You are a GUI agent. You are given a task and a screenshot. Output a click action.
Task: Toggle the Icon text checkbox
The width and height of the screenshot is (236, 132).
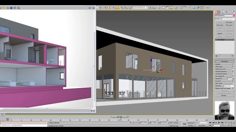click(233, 81)
